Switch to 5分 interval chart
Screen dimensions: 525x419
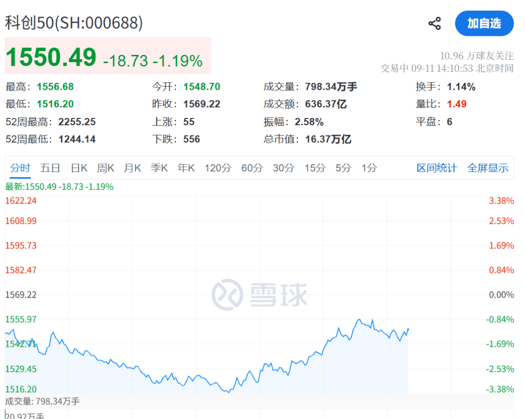pyautogui.click(x=344, y=168)
